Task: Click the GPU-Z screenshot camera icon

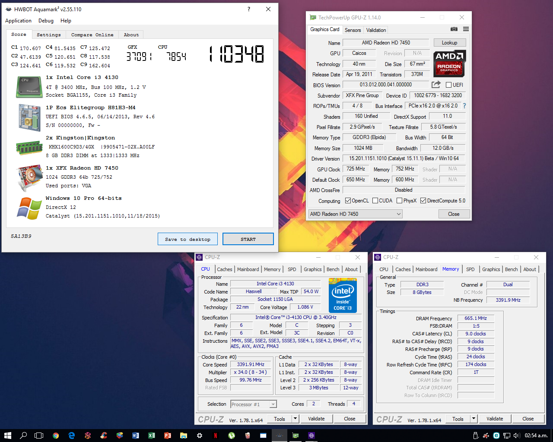Action: pos(454,29)
